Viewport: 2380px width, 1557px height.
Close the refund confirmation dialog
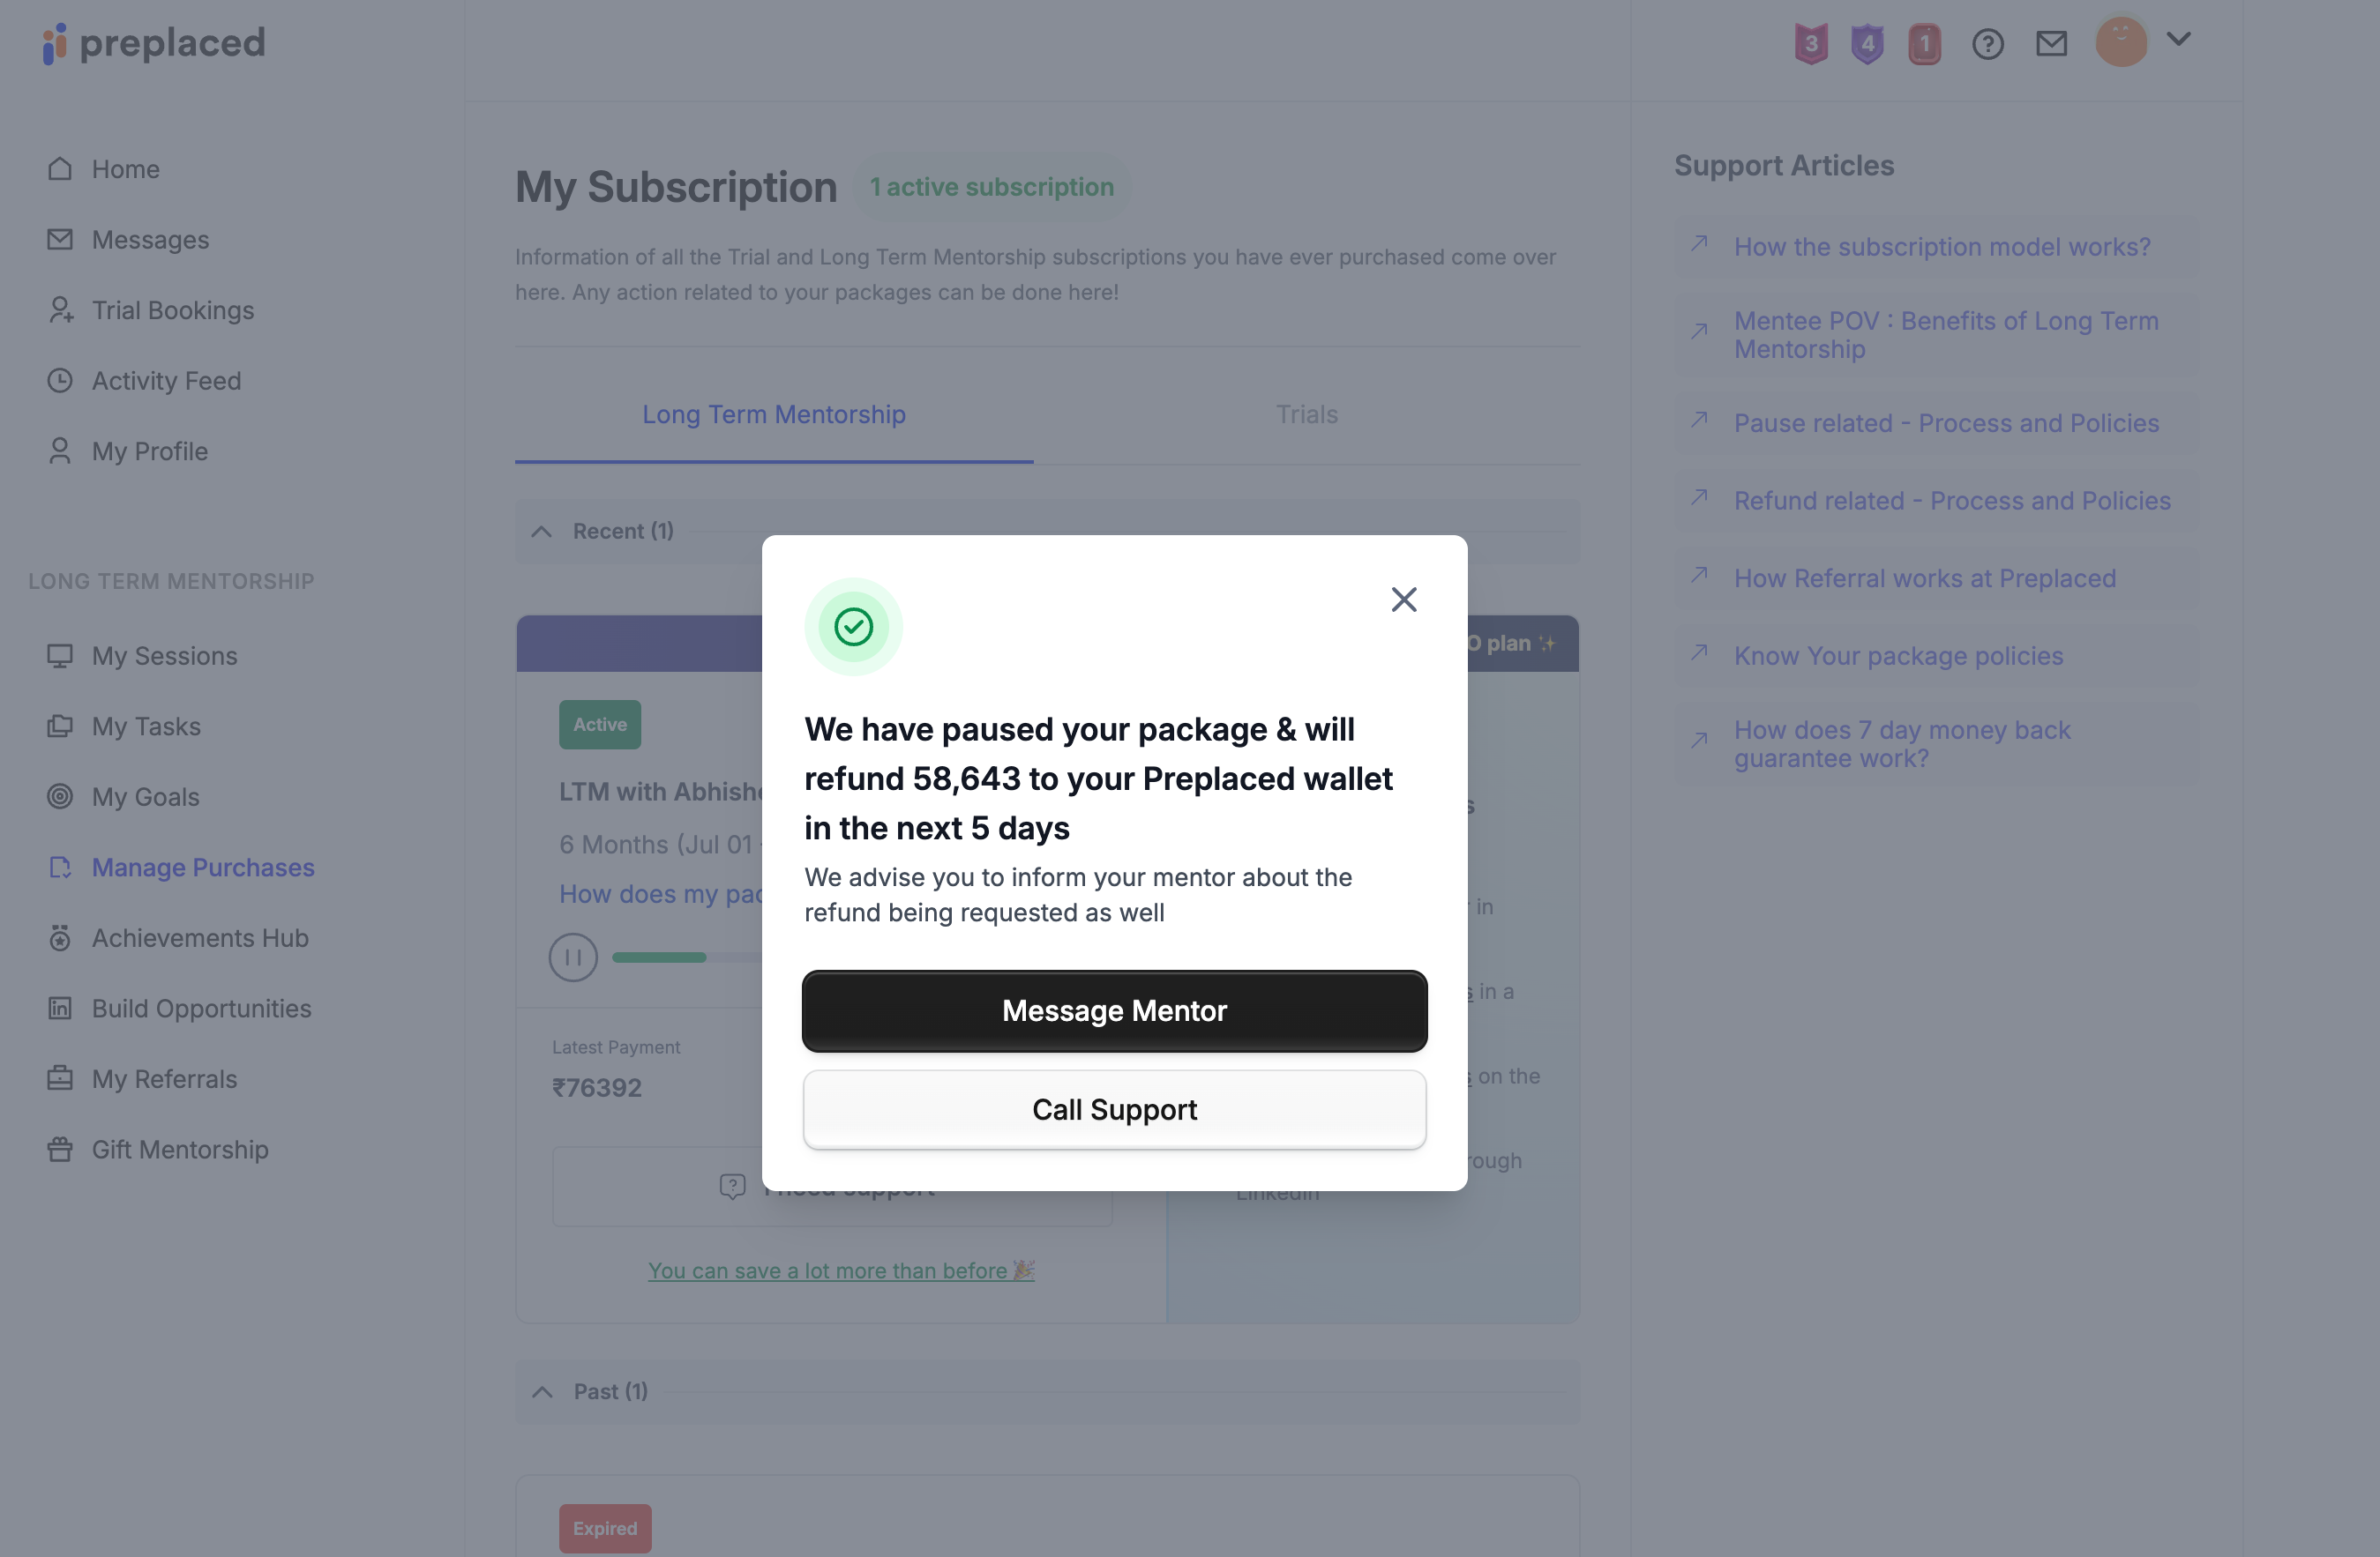click(x=1404, y=600)
